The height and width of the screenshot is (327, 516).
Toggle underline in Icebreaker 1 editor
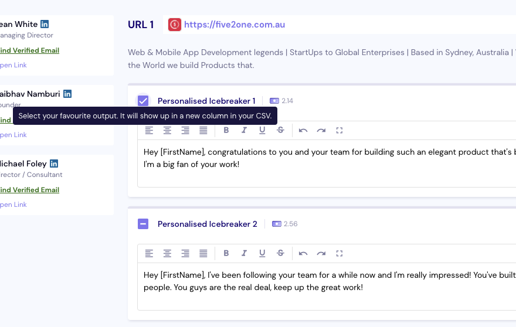point(262,130)
